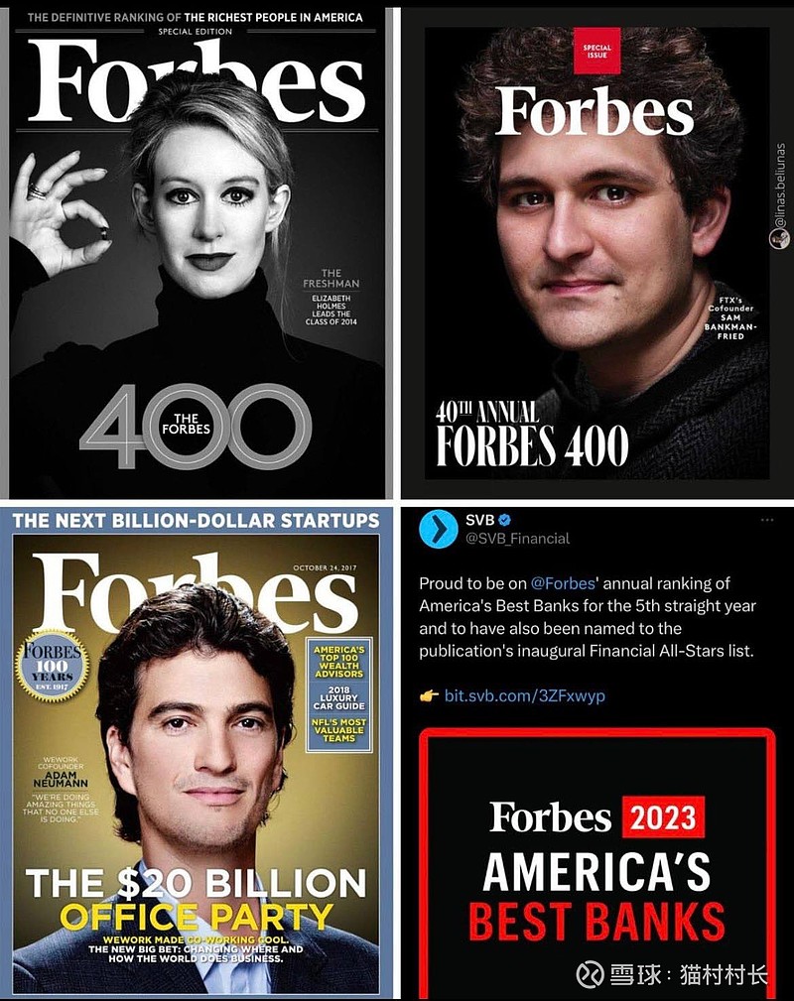Open the Forbes 2023 America's Best Banks image
794x1001 pixels.
tap(597, 864)
